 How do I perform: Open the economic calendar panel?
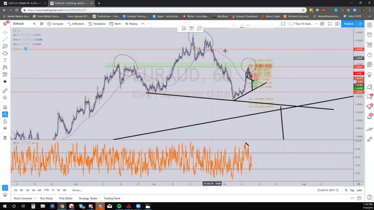[x=370, y=64]
